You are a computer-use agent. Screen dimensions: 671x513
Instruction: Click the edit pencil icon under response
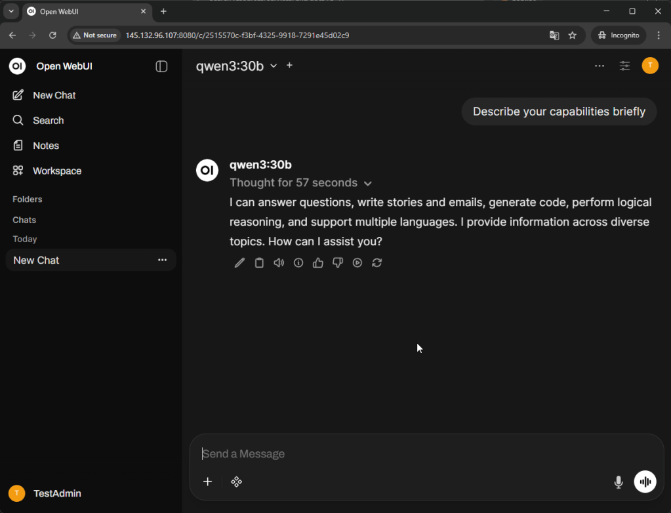click(x=239, y=263)
